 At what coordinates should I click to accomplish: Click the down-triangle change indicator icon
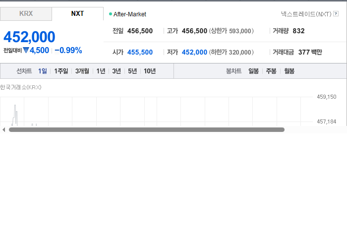[x=26, y=51]
